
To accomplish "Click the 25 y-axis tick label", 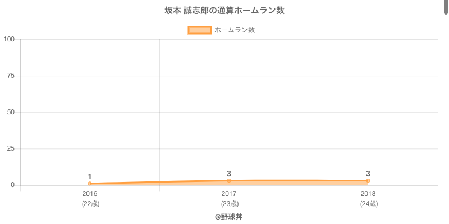I will coord(11,148).
